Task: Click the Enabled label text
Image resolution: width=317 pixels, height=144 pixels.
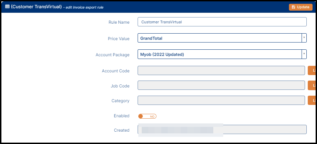Action: [122, 116]
